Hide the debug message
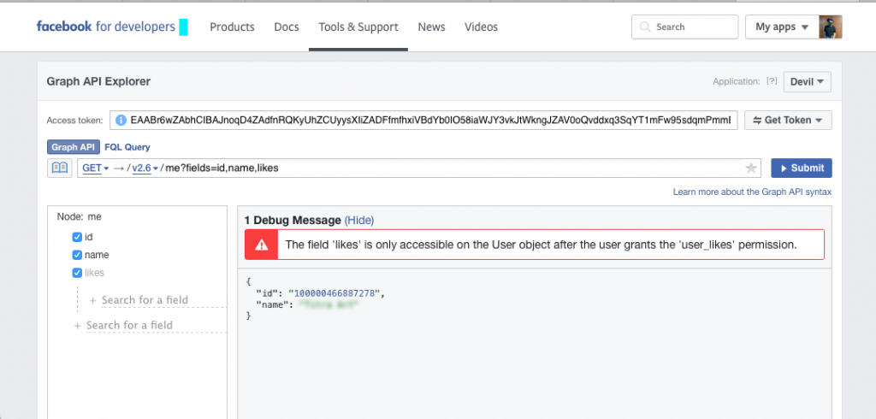The image size is (876, 419). (358, 220)
